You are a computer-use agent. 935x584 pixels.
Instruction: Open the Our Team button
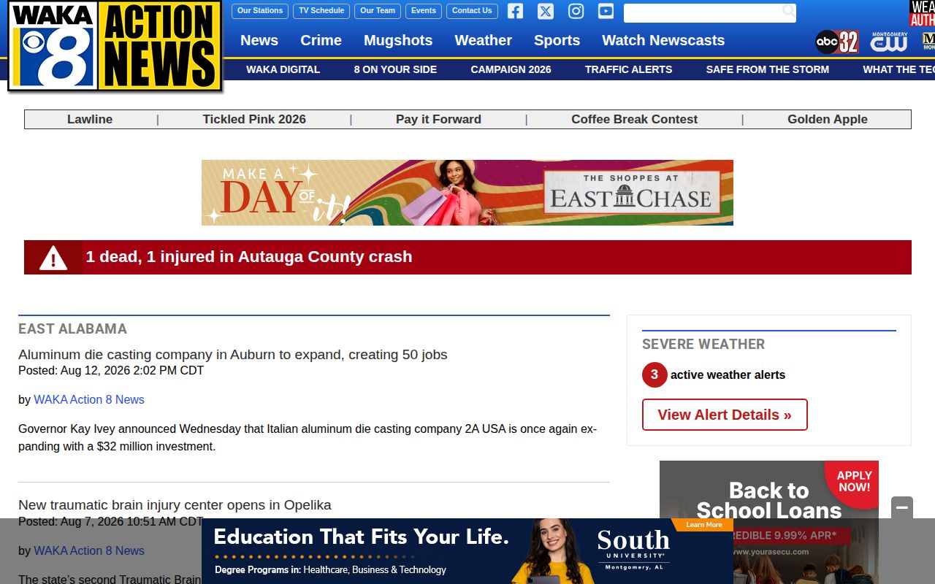pyautogui.click(x=378, y=11)
